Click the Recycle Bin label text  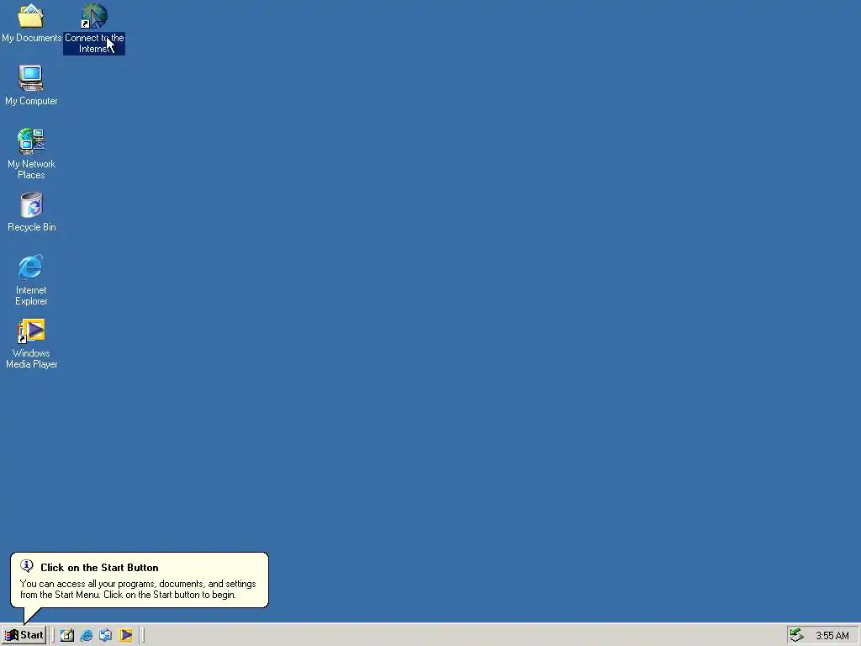pos(32,227)
